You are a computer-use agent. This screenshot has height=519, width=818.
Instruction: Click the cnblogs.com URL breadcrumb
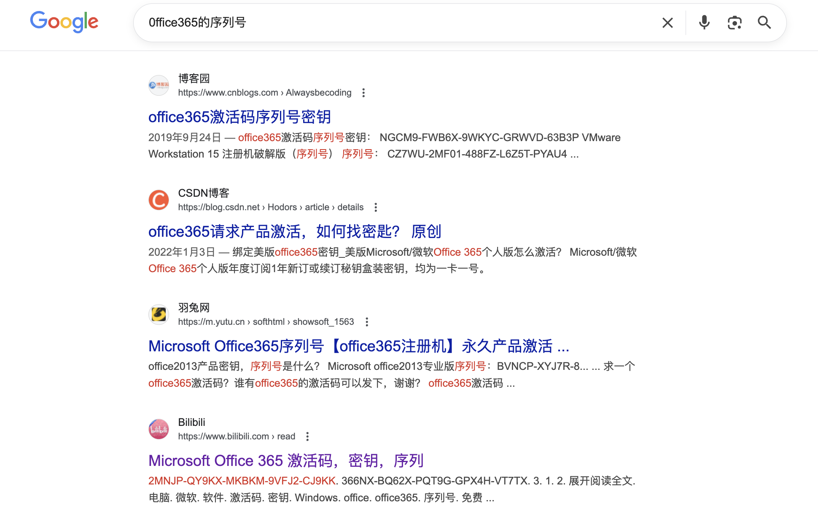click(x=264, y=93)
